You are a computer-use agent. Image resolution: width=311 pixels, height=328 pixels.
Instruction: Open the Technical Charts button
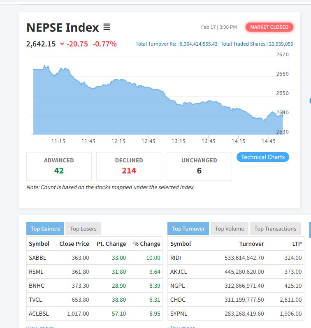[262, 157]
